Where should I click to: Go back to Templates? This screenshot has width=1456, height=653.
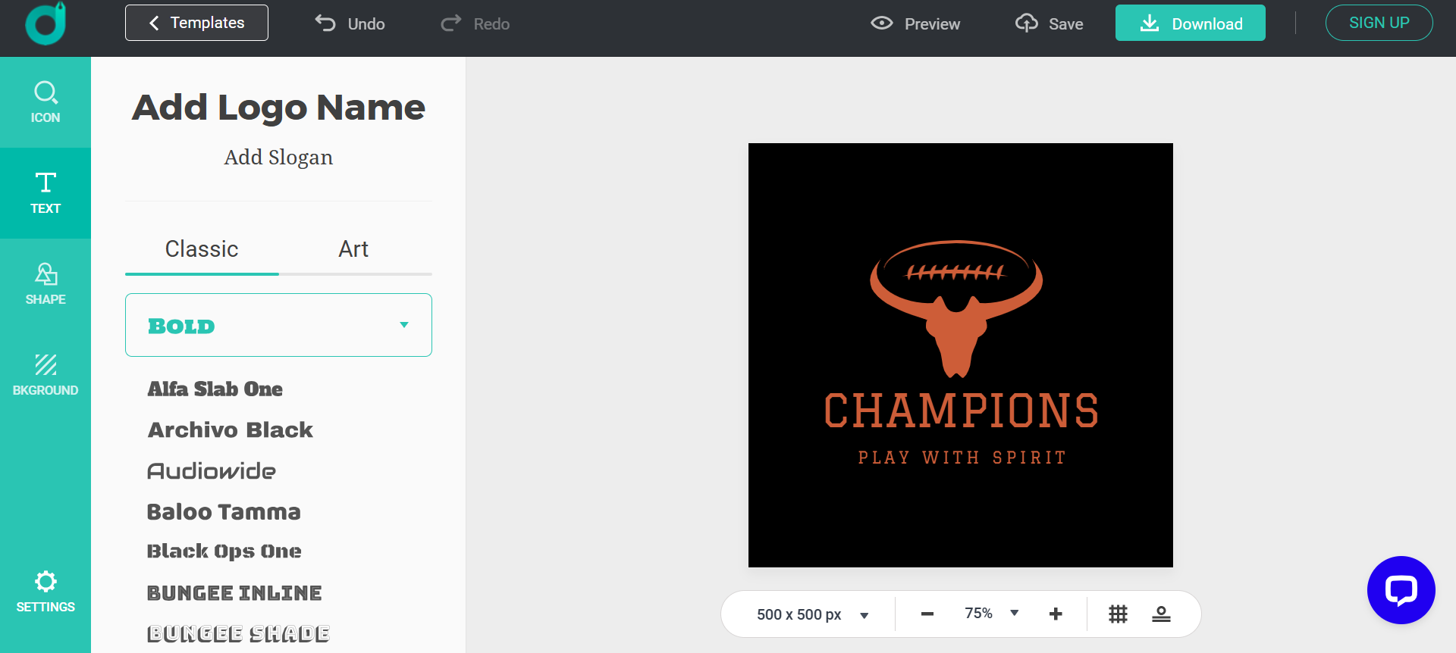tap(196, 23)
